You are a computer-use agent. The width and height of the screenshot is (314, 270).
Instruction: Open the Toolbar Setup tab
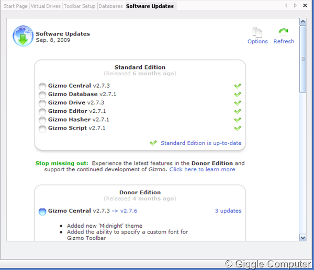(80, 6)
